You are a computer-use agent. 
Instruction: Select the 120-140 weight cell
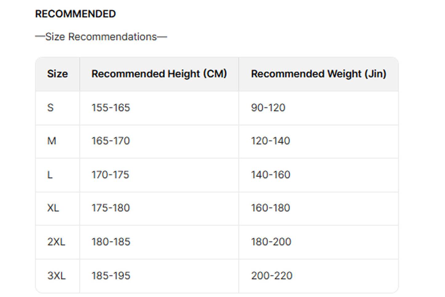[270, 141]
